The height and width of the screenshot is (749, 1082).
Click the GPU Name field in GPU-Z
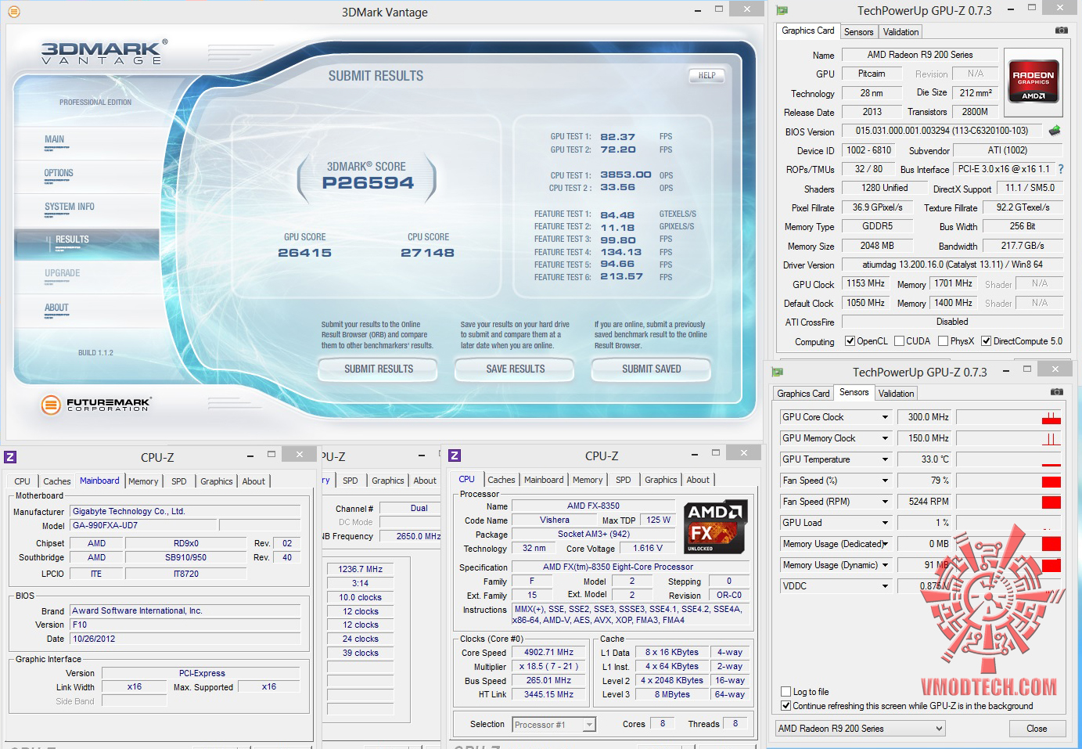pos(920,55)
